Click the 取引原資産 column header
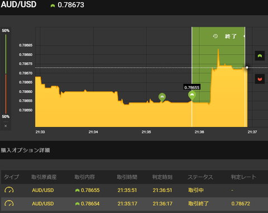 (44, 177)
